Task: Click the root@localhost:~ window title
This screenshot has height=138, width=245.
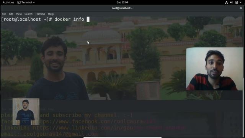Action: pyautogui.click(x=122, y=8)
